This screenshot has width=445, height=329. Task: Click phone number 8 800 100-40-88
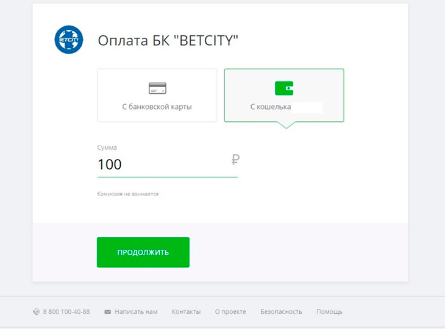pos(66,312)
